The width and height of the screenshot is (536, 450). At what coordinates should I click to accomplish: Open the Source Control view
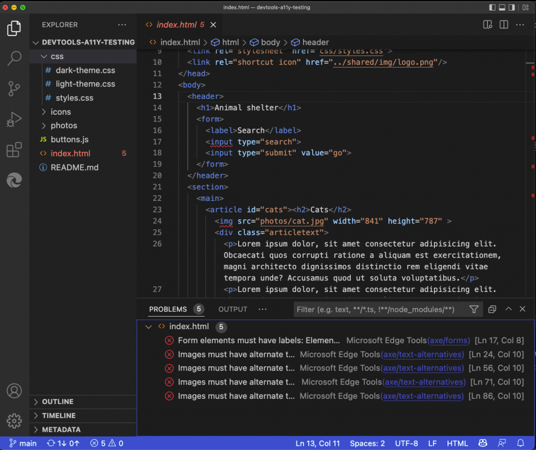click(14, 89)
